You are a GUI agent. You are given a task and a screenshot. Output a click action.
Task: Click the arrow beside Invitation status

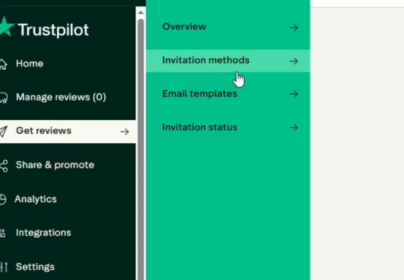293,127
